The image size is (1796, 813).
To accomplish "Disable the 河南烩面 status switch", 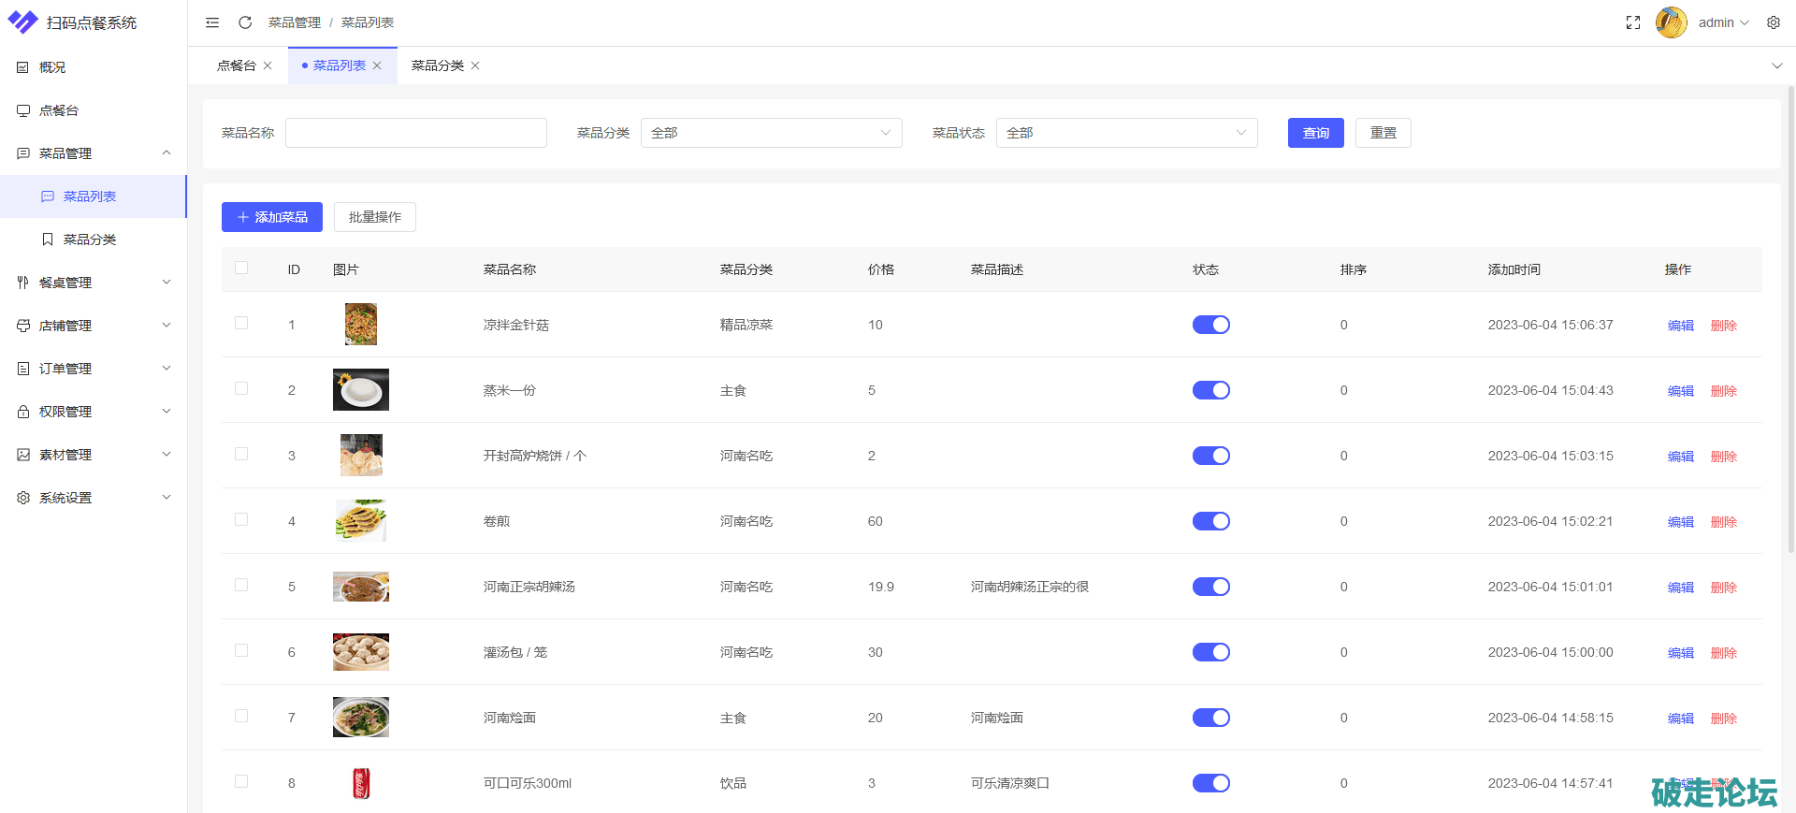I will click(1210, 718).
